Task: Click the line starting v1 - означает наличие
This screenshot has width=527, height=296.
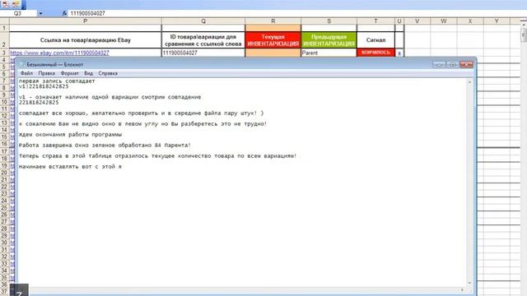Action: click(x=110, y=97)
